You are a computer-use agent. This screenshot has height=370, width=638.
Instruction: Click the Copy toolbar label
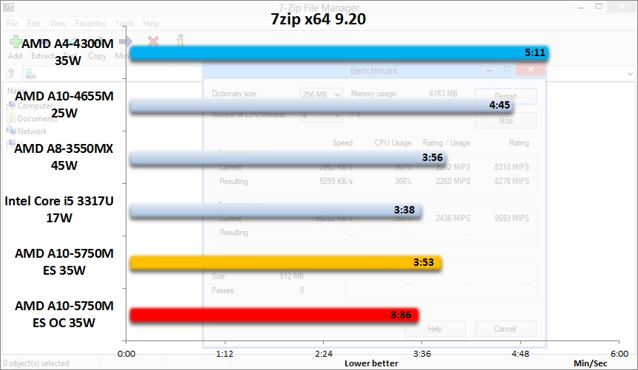[98, 55]
